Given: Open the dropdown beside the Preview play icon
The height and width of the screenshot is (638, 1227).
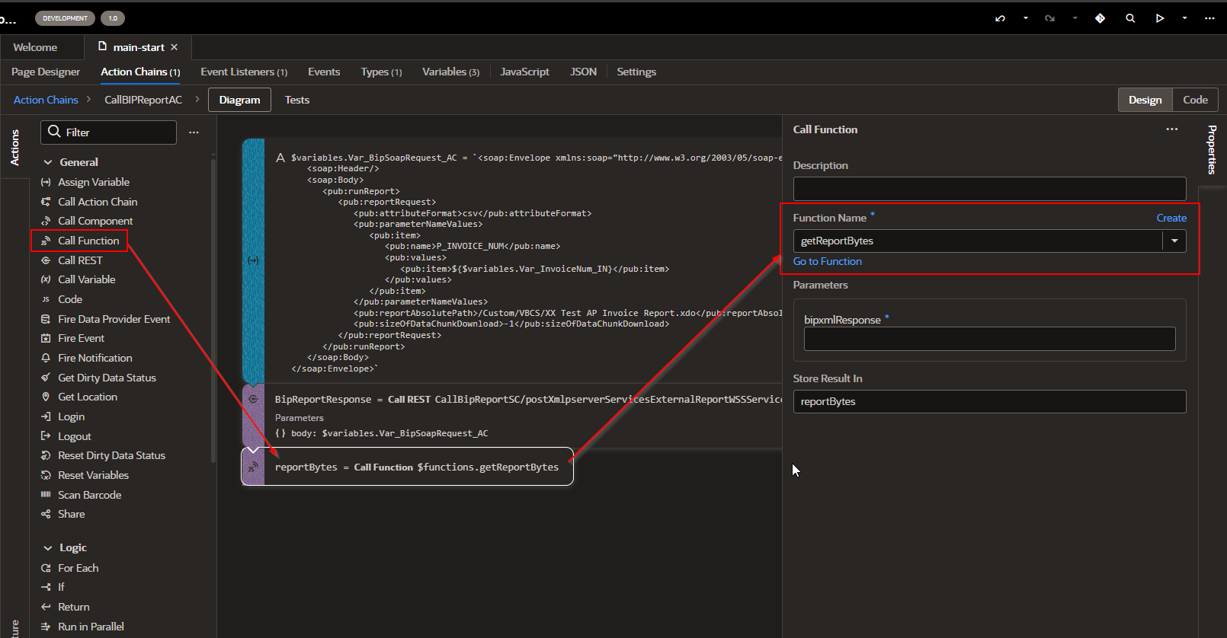Looking at the screenshot, I should (x=1185, y=18).
